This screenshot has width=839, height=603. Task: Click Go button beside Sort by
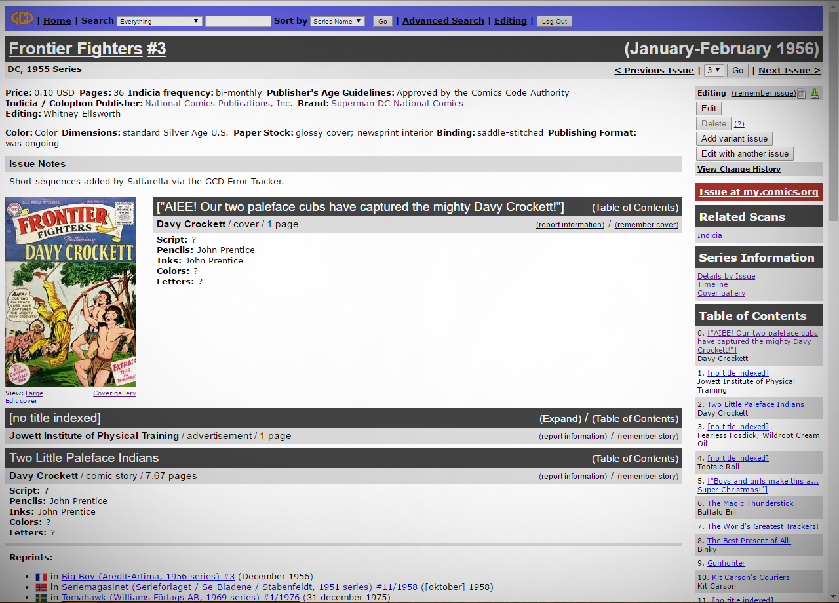click(383, 21)
